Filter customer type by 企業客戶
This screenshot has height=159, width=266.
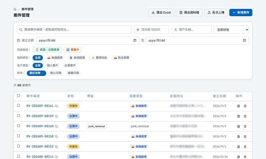[x=70, y=65]
